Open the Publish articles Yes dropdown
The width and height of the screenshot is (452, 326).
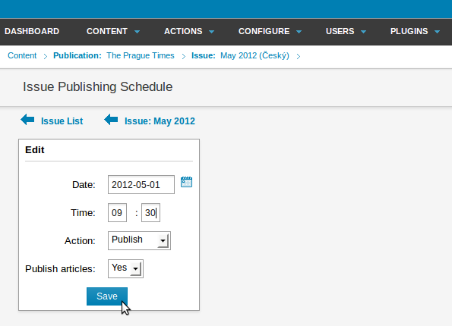[x=125, y=268]
